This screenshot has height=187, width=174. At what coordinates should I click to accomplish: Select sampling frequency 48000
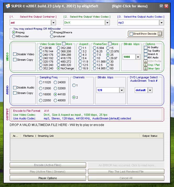tap(55, 100)
